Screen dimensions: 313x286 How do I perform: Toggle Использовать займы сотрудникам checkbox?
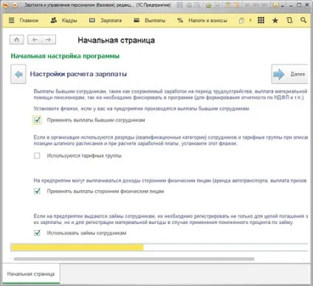(x=37, y=233)
